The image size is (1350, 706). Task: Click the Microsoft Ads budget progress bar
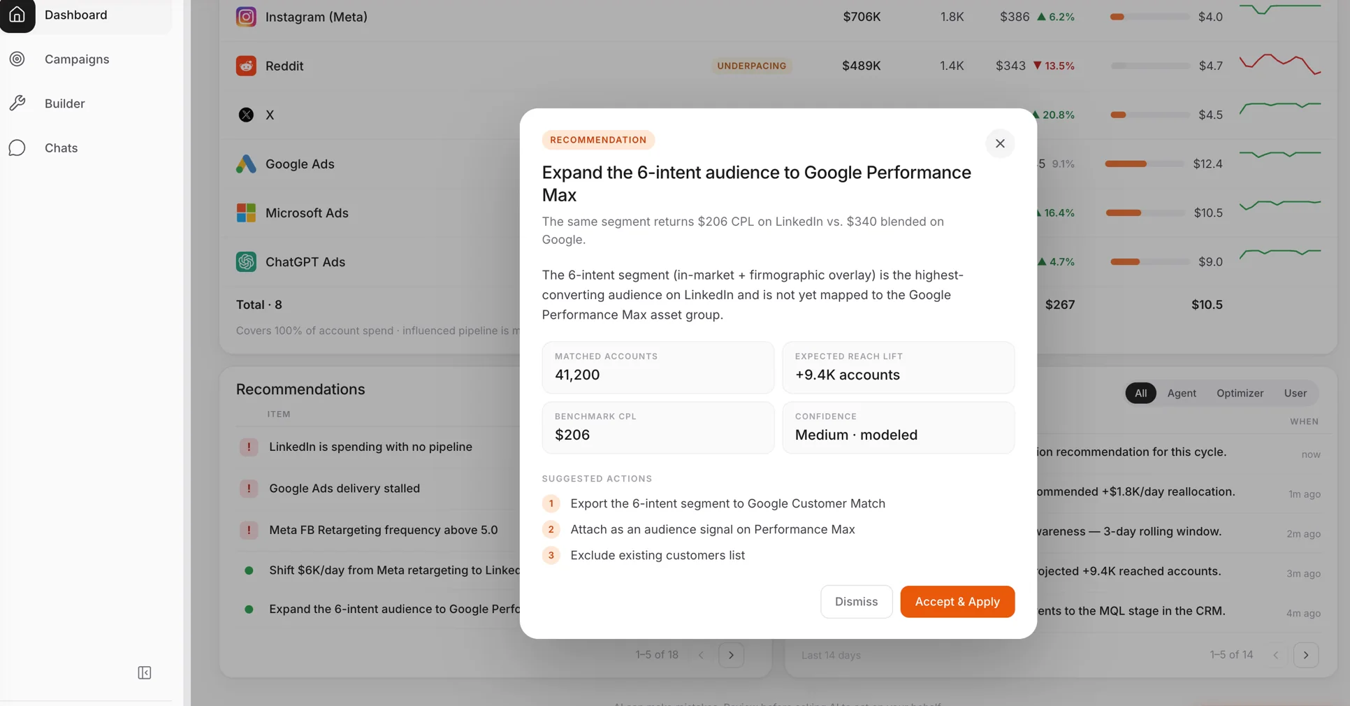[1144, 212]
